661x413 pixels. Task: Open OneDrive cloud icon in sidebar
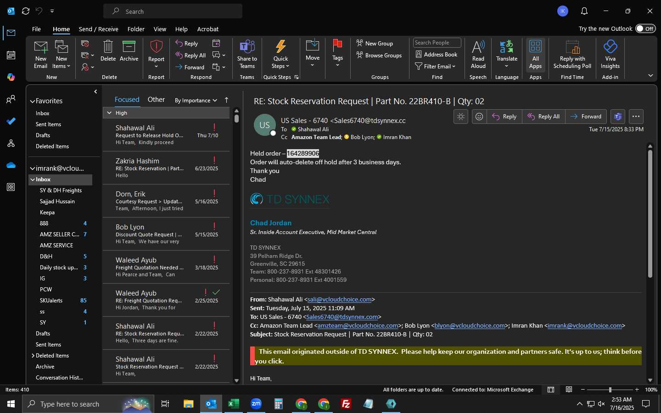tap(11, 165)
